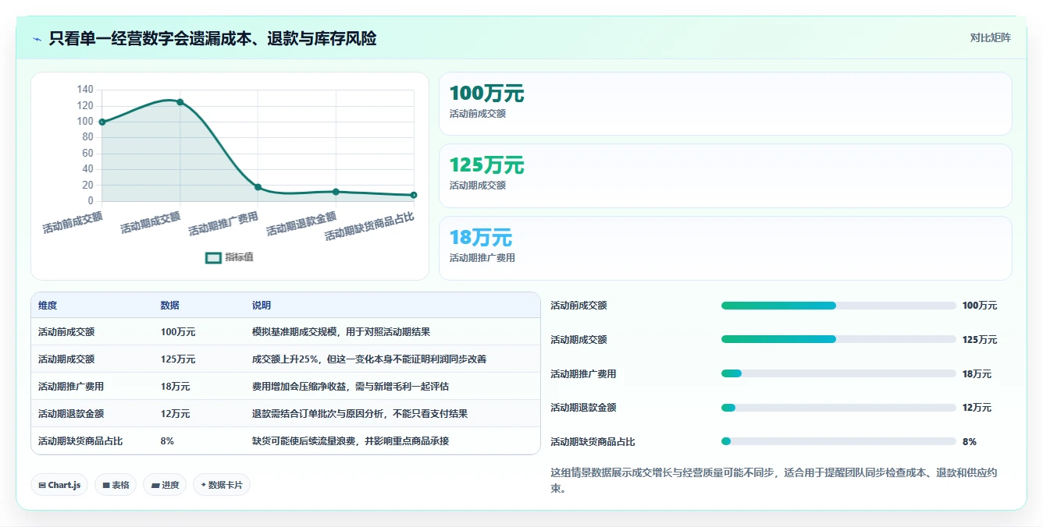Click the 表格 tag
Screen dimensions: 1043x527
pyautogui.click(x=116, y=485)
